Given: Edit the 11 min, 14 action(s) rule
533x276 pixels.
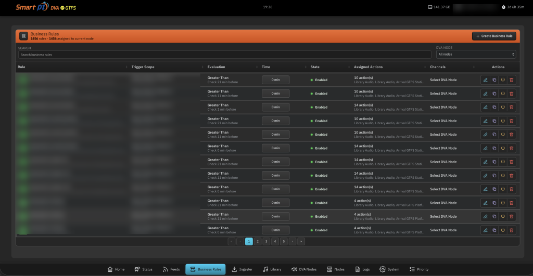Looking at the screenshot, I should point(486,176).
